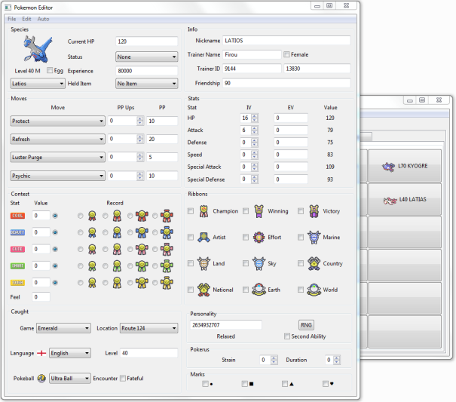Click the Champion ribbon icon
The image size is (456, 402).
[204, 211]
